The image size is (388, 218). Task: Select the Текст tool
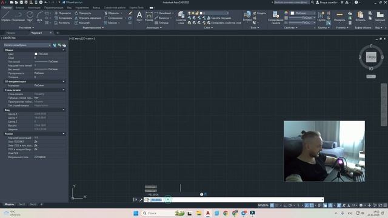(x=139, y=16)
